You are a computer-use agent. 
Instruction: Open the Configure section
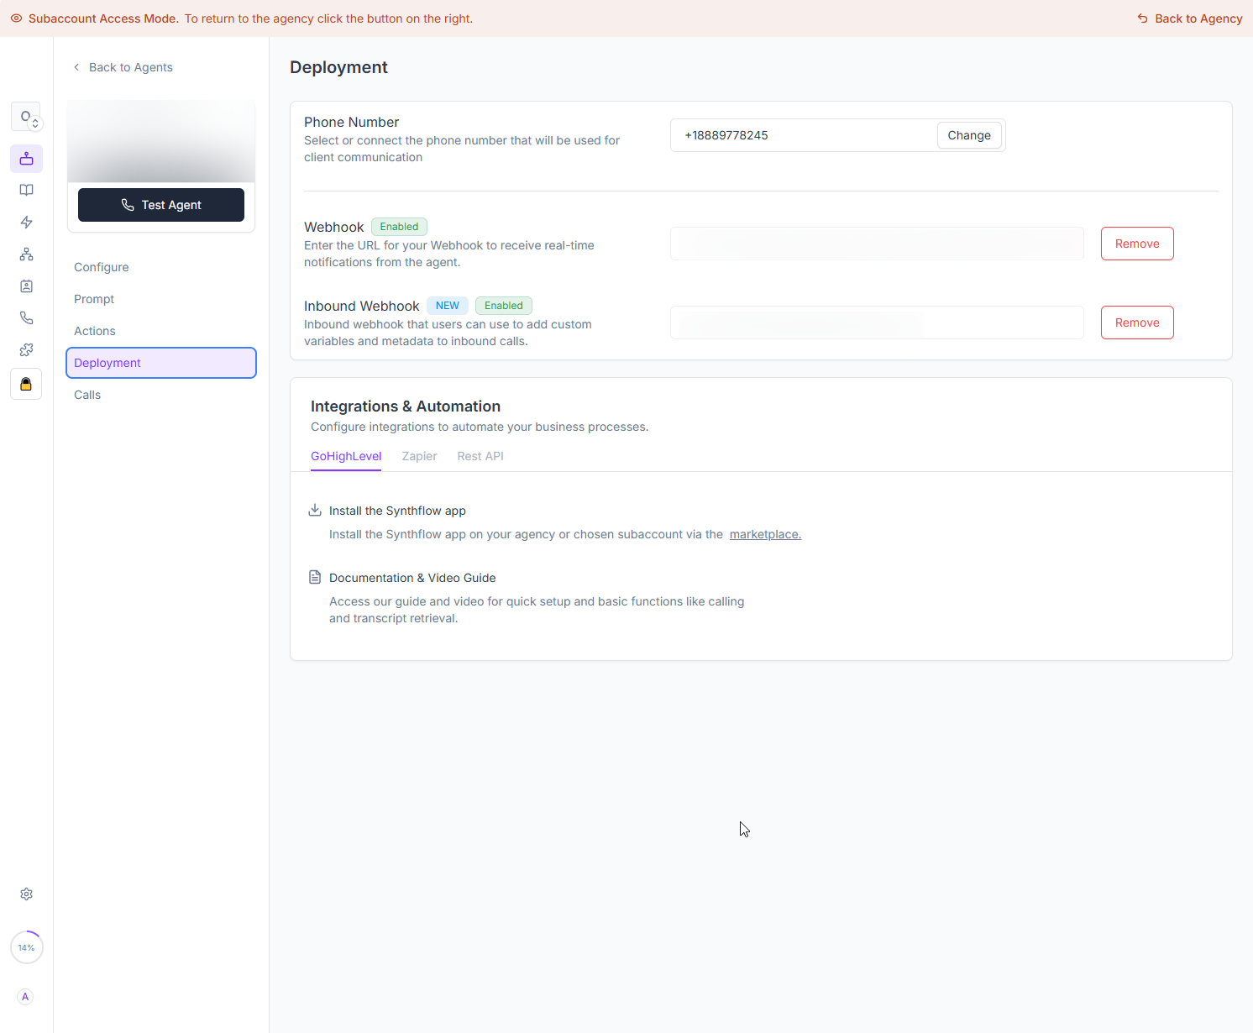(x=102, y=267)
